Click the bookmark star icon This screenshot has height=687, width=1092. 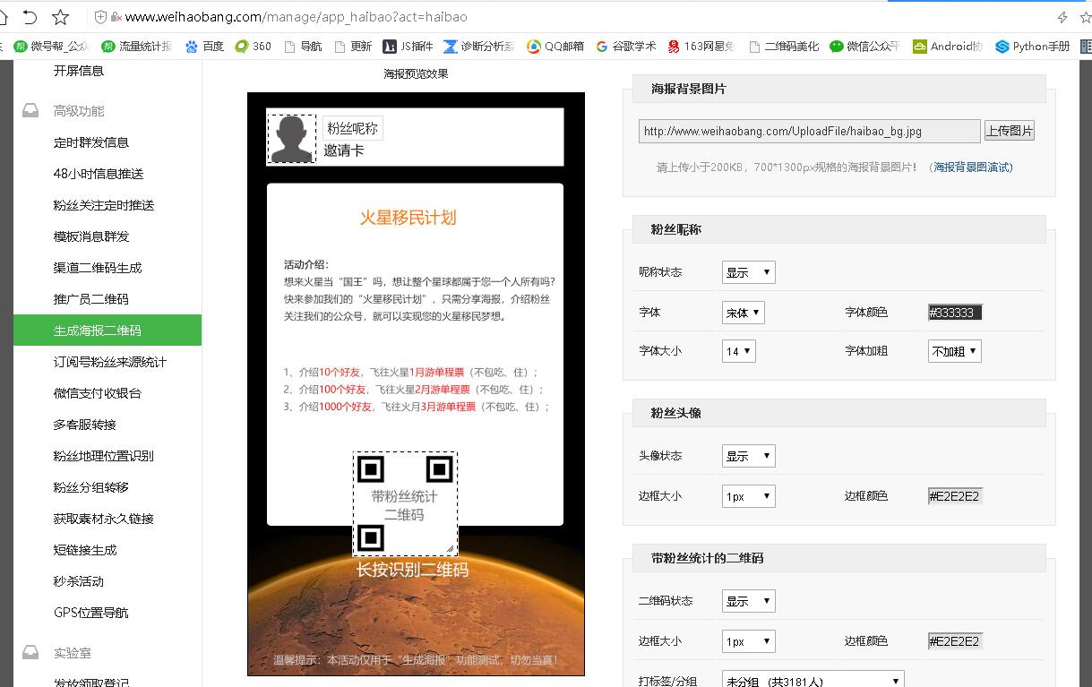(x=60, y=17)
